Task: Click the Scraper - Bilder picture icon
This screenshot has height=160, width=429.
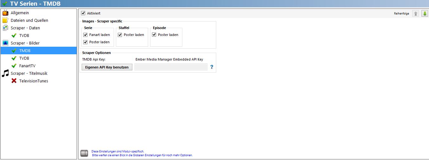Action: pyautogui.click(x=5, y=43)
